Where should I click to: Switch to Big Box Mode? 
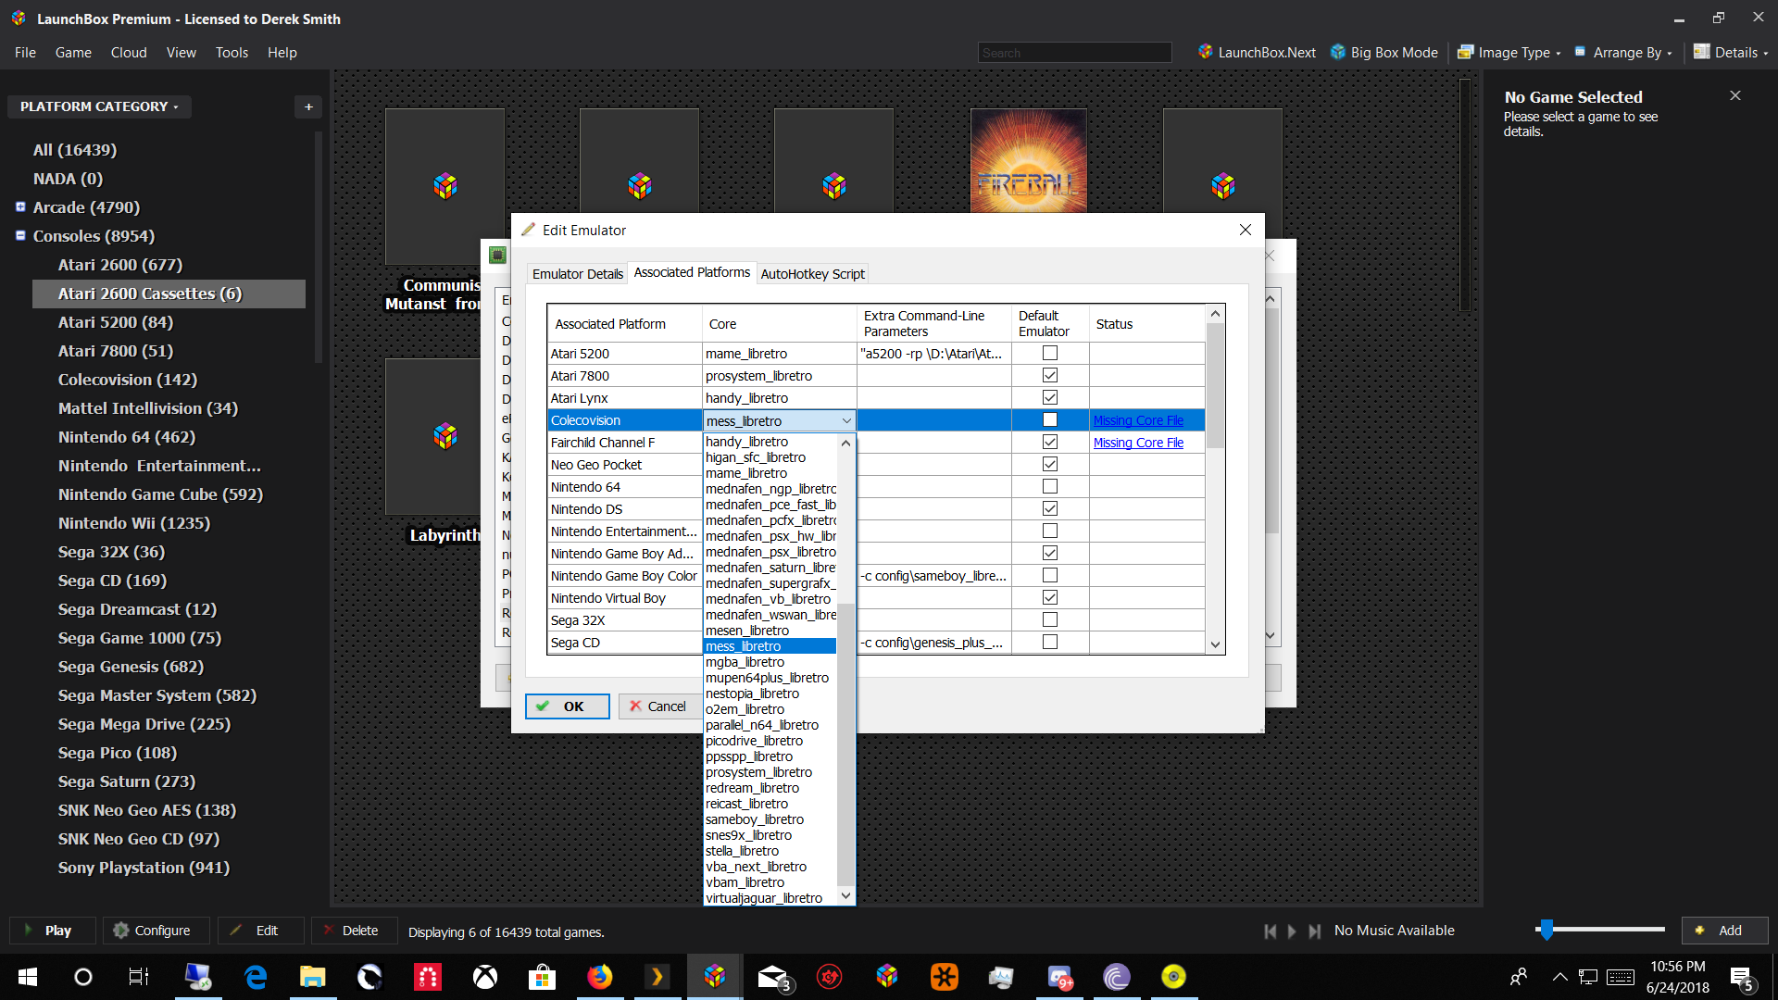[1384, 53]
